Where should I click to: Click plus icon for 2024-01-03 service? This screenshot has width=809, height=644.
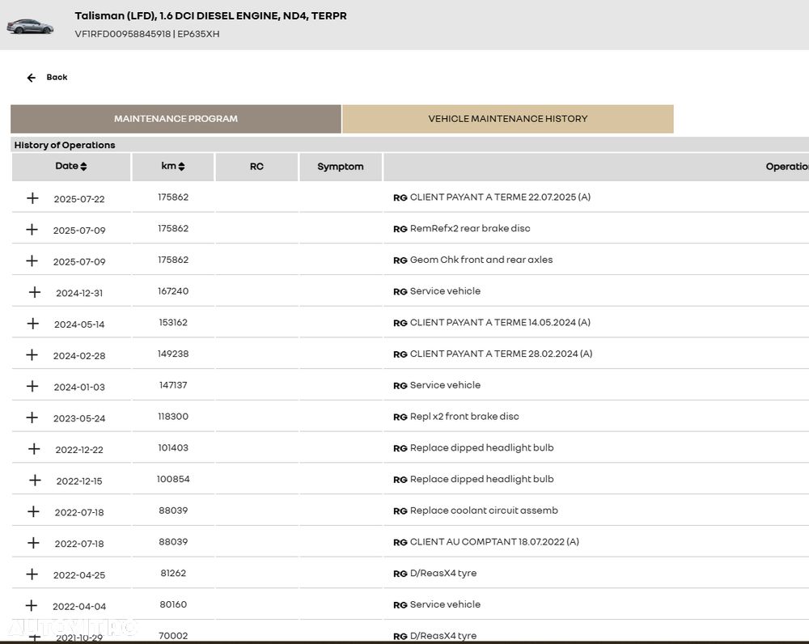32,386
